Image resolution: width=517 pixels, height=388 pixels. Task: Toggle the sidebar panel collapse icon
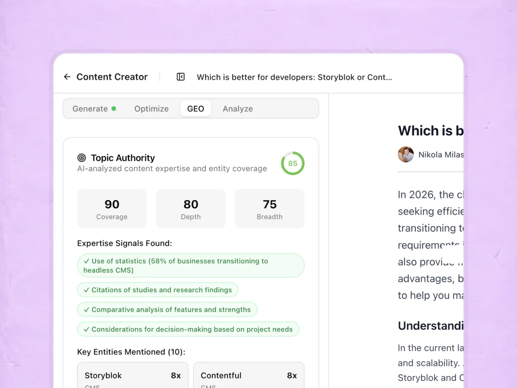[181, 77]
